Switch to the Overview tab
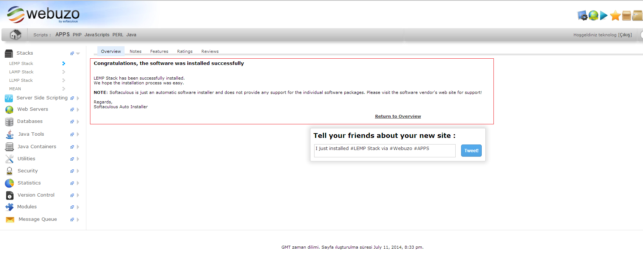Viewport: 643px width, 256px height. coord(111,51)
